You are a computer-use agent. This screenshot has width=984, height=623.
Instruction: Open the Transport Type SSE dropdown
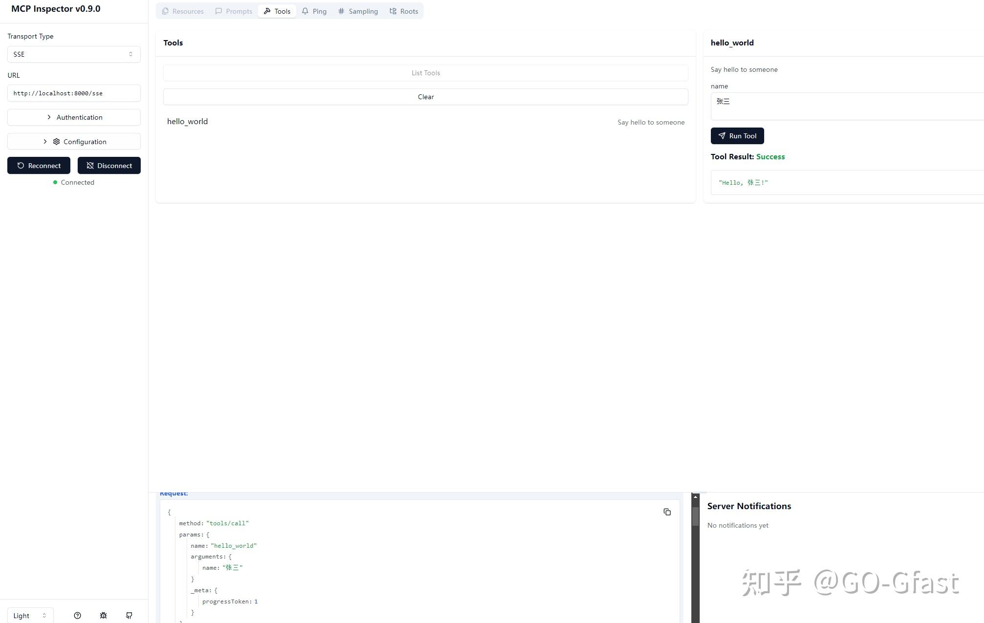click(74, 54)
